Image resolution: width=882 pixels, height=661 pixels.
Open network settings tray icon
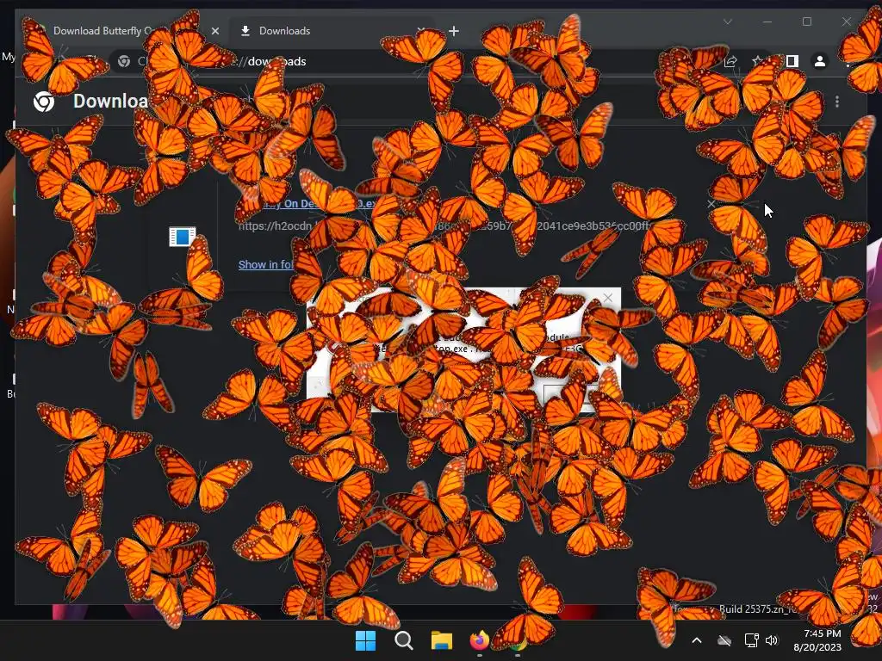(751, 640)
